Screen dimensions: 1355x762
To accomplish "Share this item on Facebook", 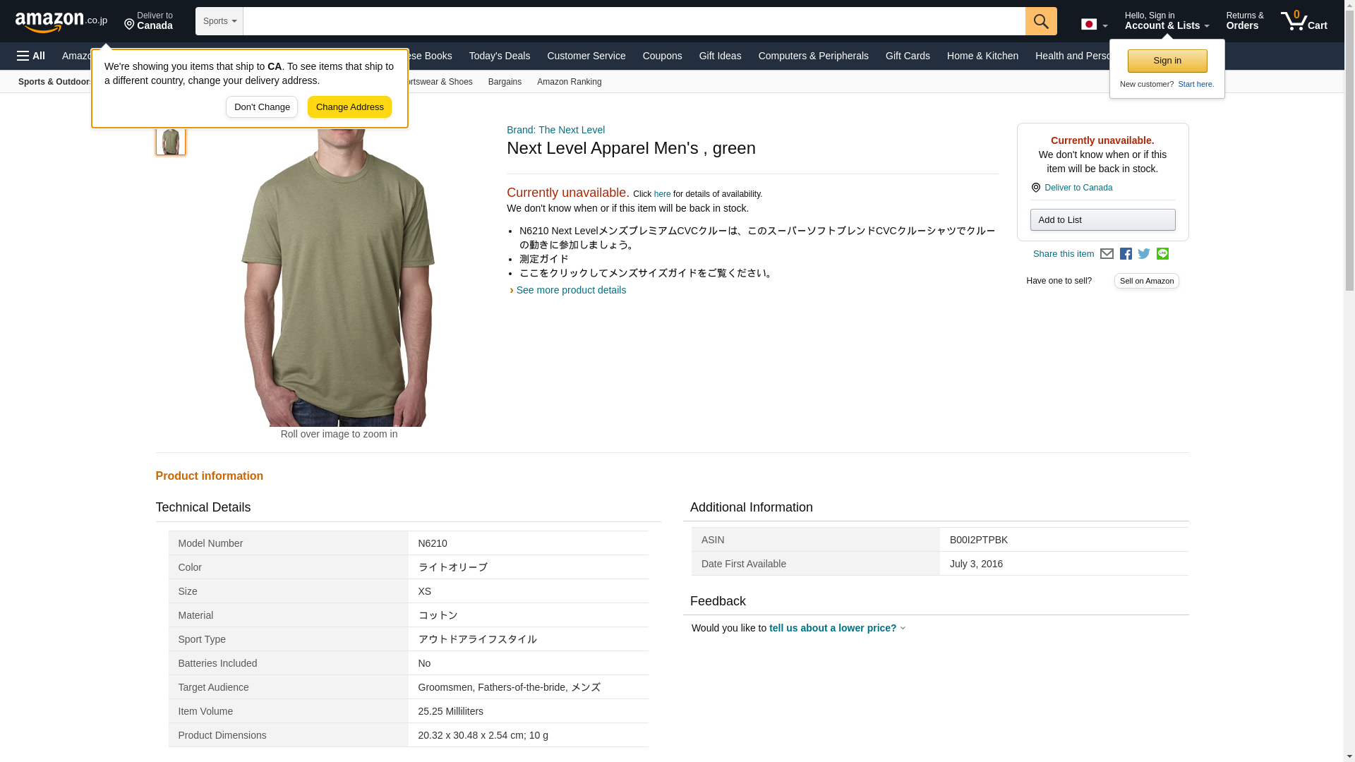I will (1126, 254).
